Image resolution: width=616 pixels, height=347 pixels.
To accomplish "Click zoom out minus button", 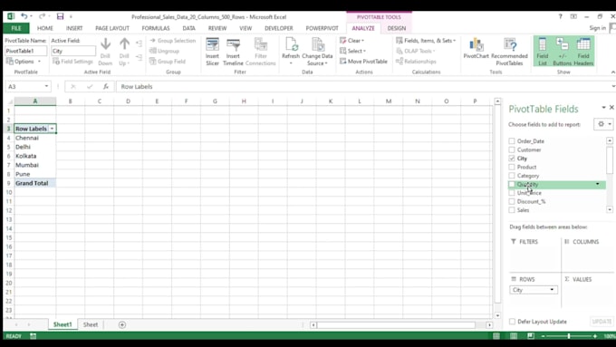I will [544, 336].
